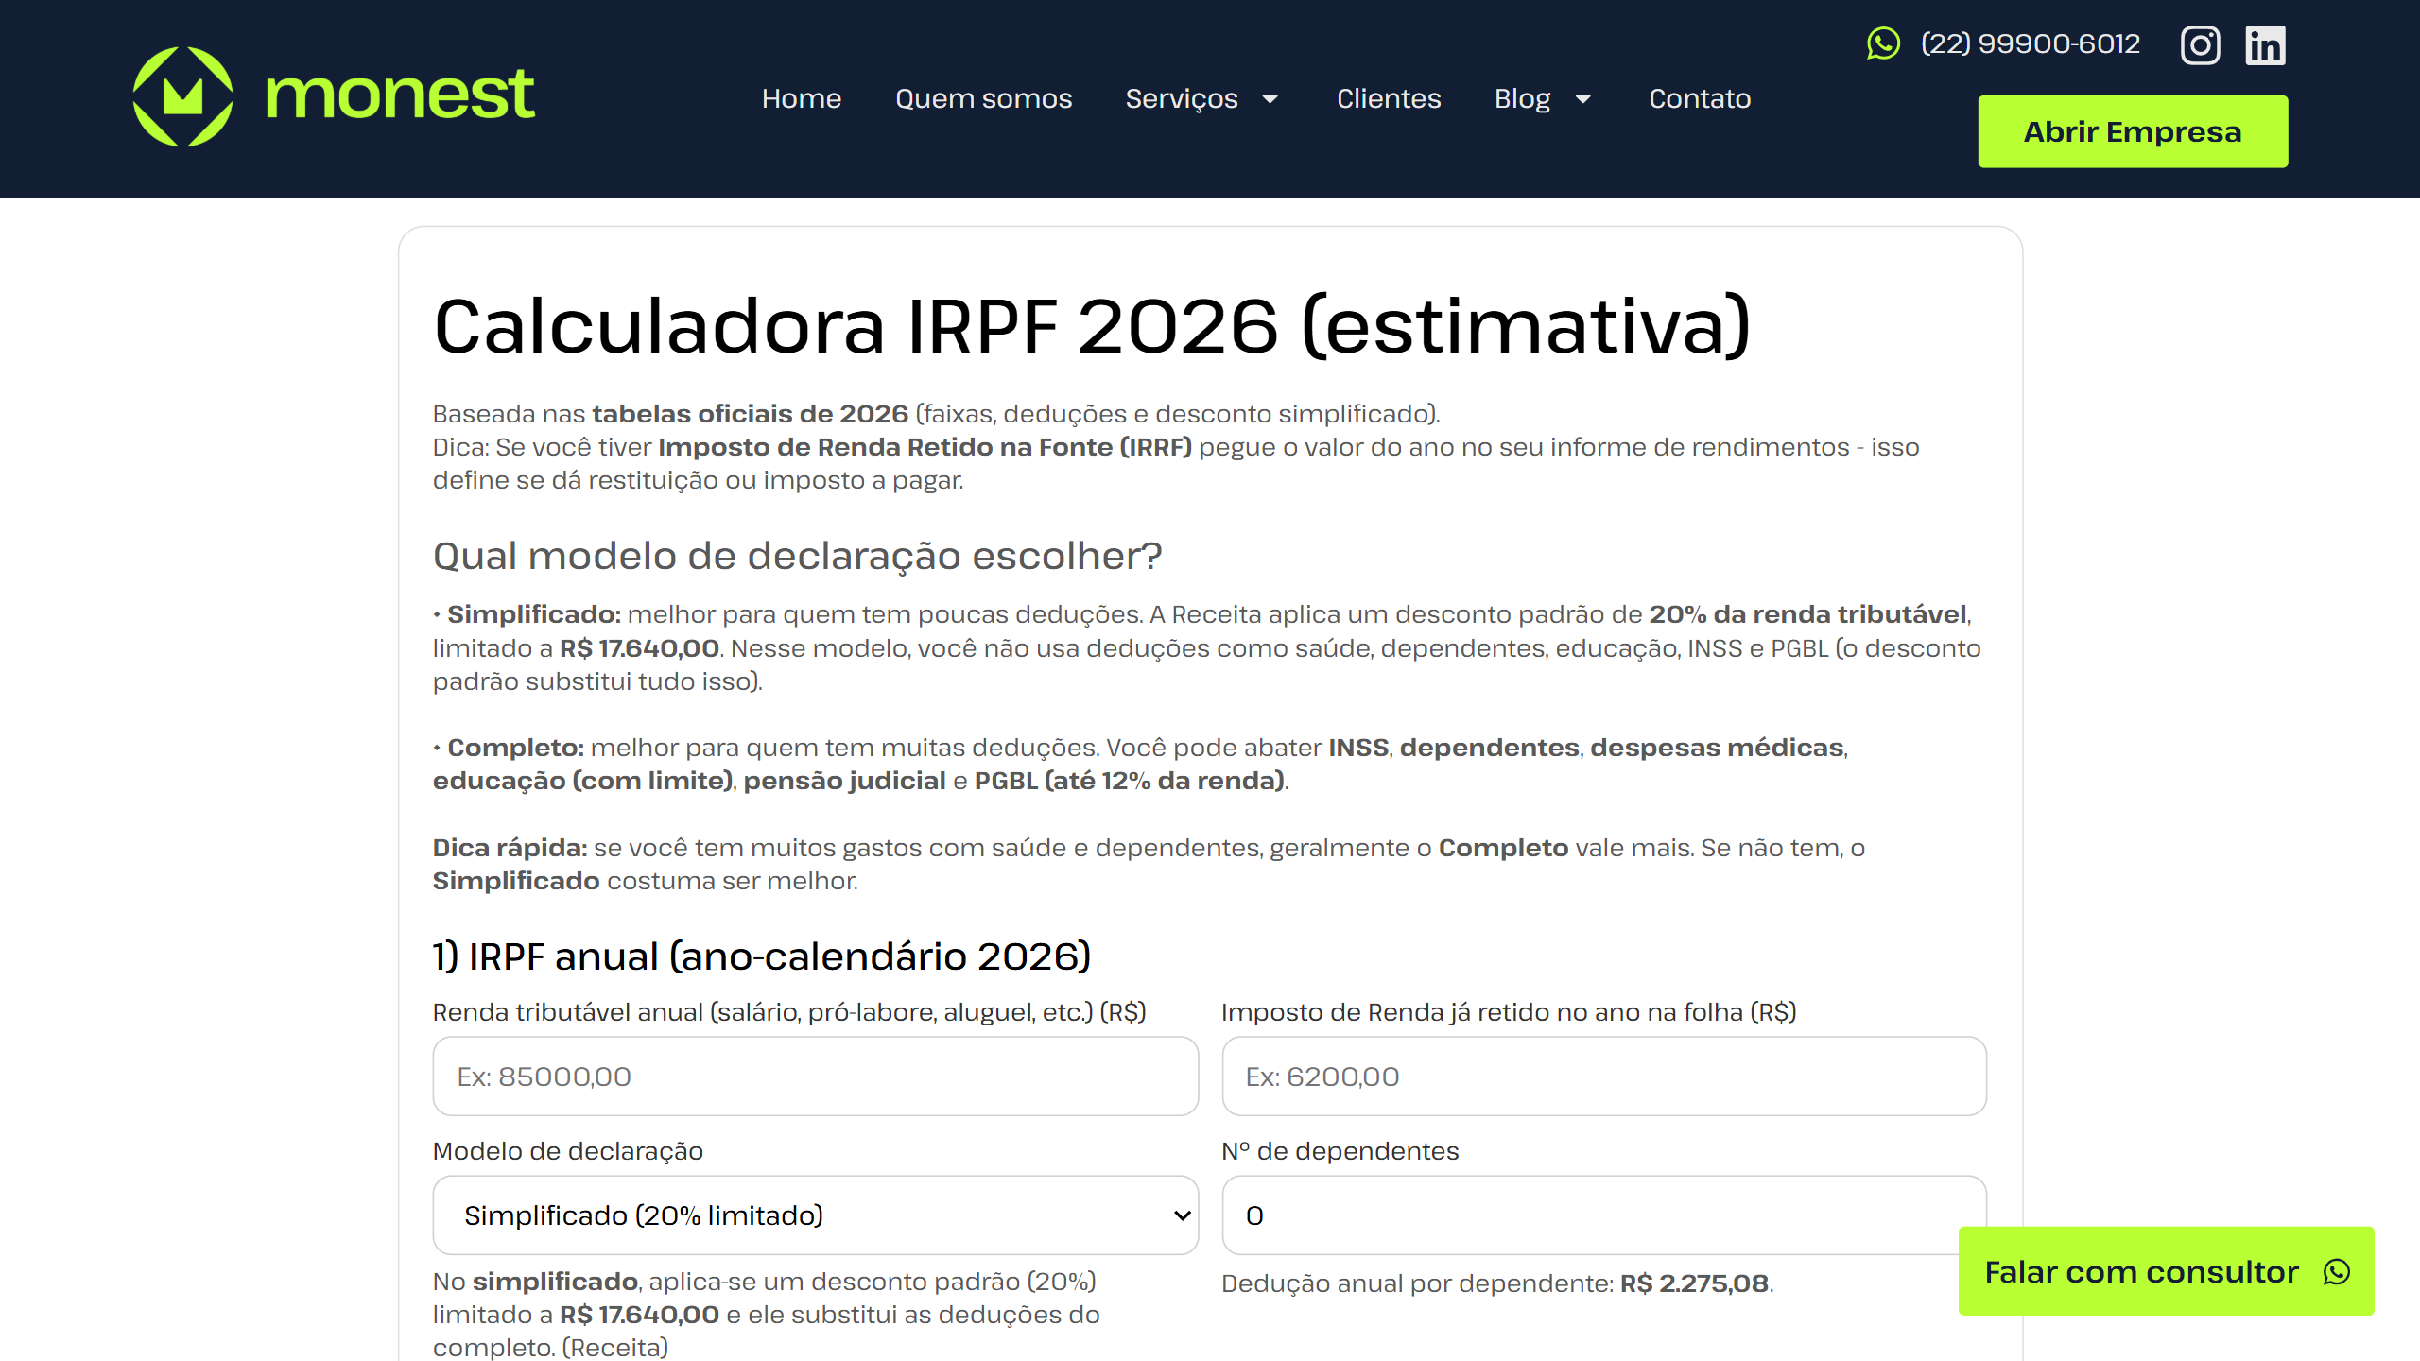Image resolution: width=2420 pixels, height=1361 pixels.
Task: Click the Monest logo icon
Action: (x=182, y=96)
